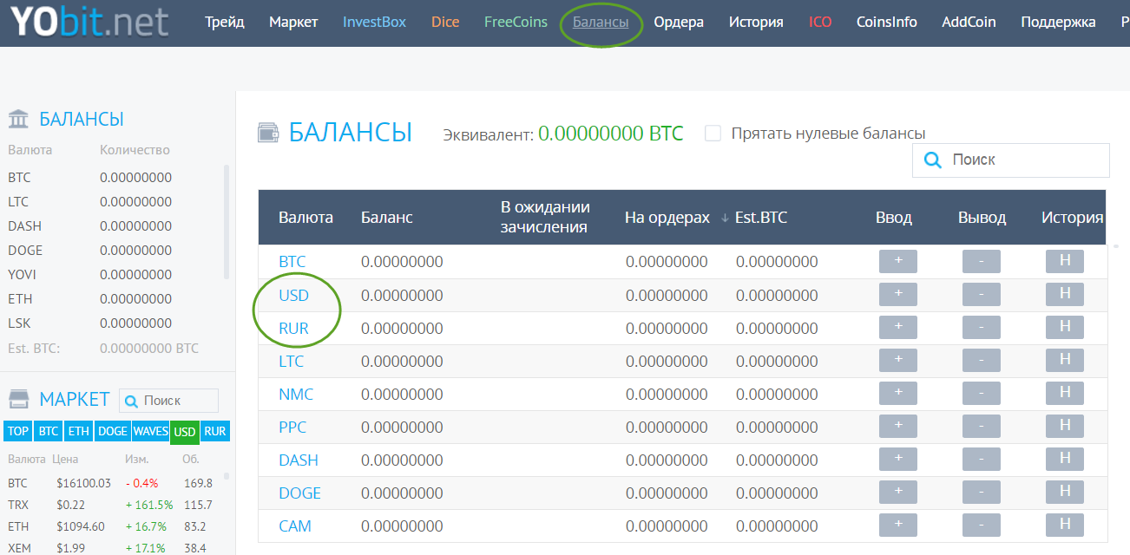Open LTC history with the H button
Viewport: 1130px width, 555px height.
click(x=1065, y=360)
